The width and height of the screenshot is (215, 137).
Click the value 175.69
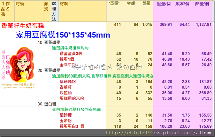coord(205,126)
